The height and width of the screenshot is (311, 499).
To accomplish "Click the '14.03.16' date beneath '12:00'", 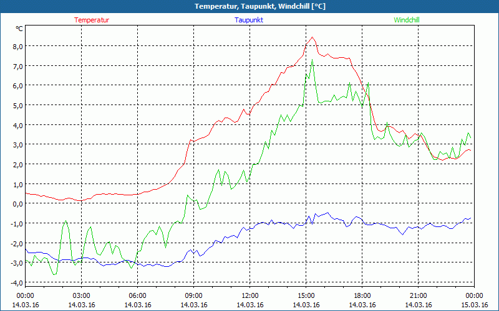I will point(250,305).
